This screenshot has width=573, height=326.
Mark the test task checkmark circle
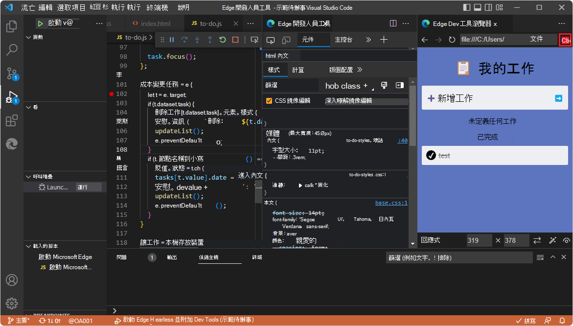[431, 155]
